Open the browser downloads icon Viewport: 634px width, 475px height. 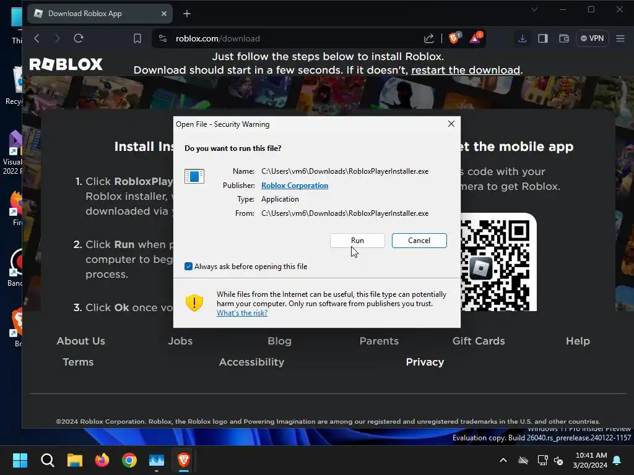523,38
